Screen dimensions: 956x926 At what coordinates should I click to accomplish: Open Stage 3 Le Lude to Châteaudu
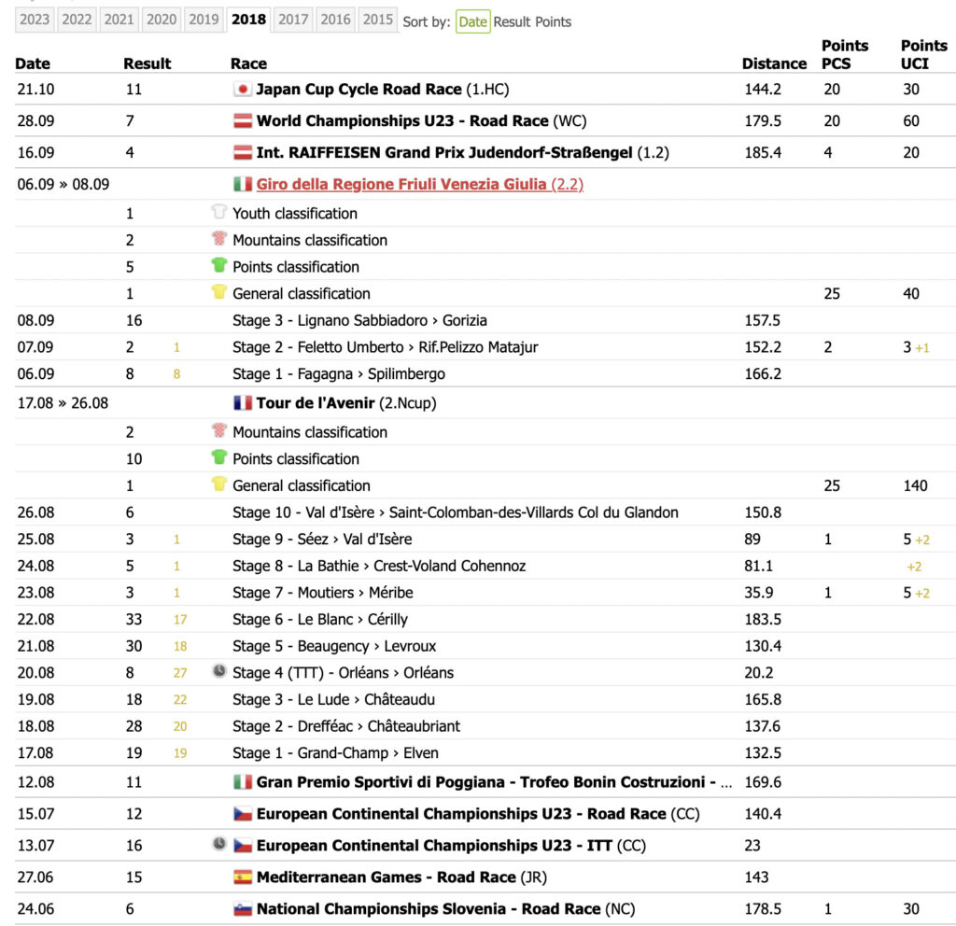(x=333, y=700)
